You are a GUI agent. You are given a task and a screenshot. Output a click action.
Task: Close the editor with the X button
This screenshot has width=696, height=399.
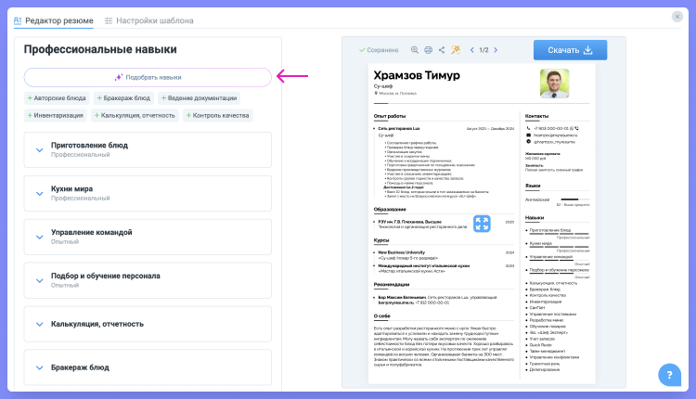(677, 17)
